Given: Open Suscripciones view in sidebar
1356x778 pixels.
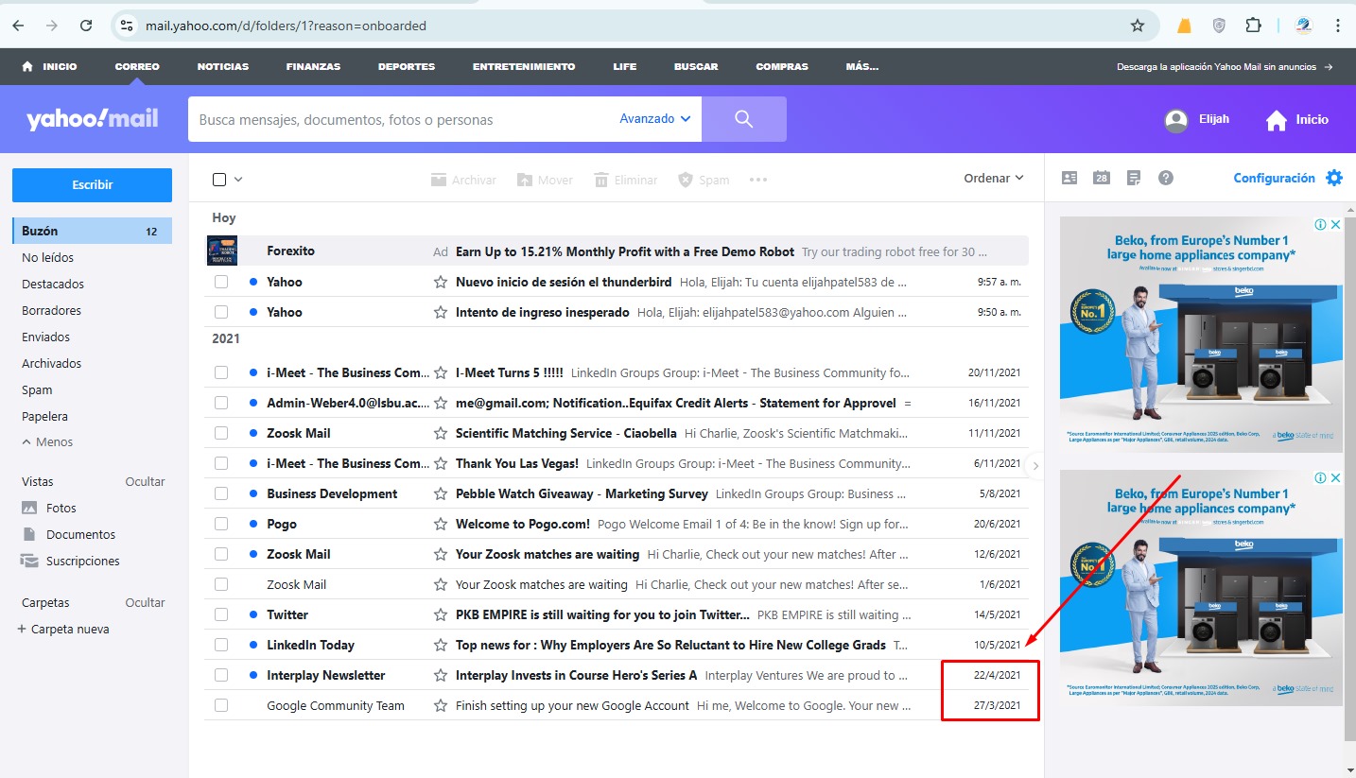Looking at the screenshot, I should coord(70,561).
